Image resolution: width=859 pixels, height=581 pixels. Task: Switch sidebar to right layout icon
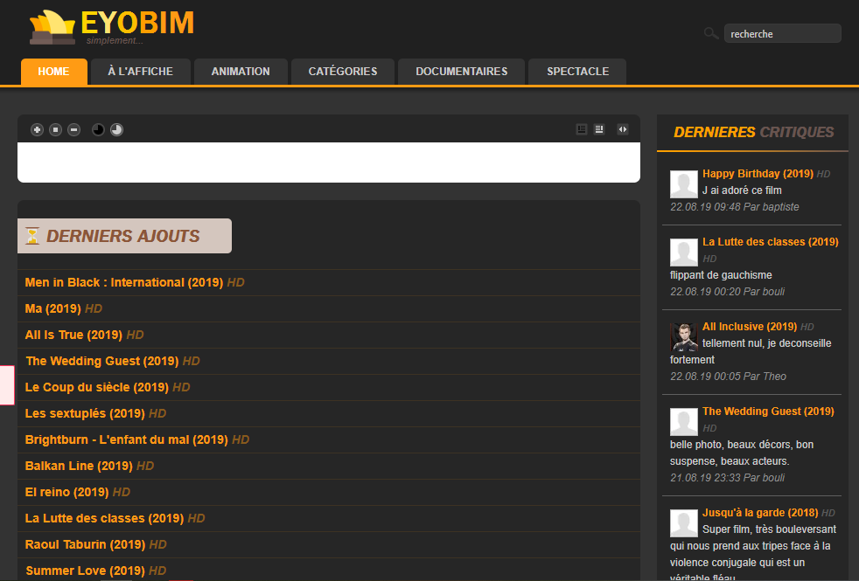pyautogui.click(x=599, y=129)
